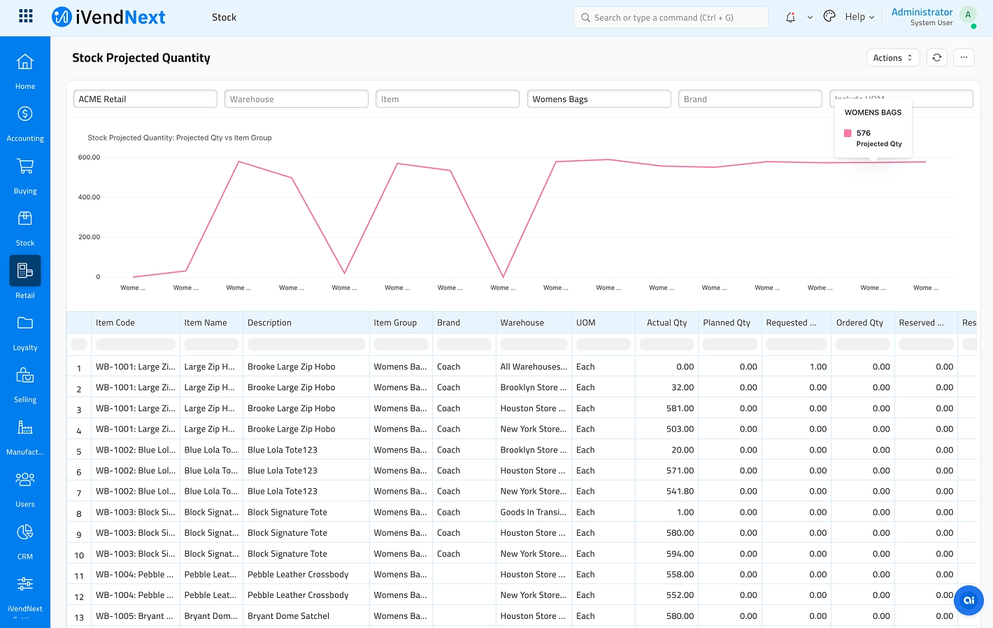Viewport: 993px width, 628px height.
Task: Open the Loyalty folder module
Action: click(x=25, y=331)
